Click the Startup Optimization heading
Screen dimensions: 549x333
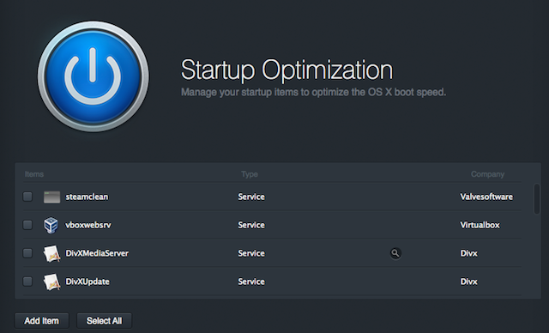287,70
